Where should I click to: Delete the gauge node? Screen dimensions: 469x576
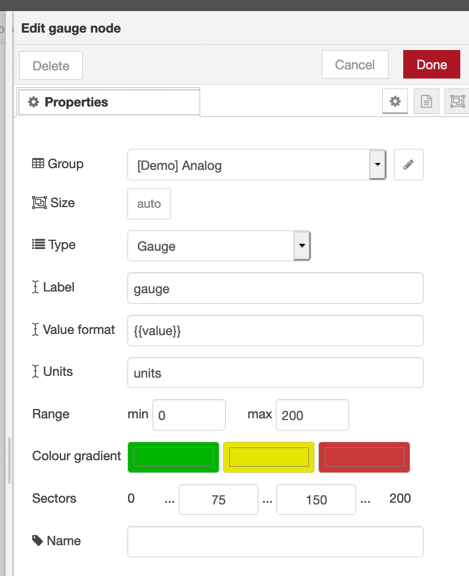coord(51,66)
